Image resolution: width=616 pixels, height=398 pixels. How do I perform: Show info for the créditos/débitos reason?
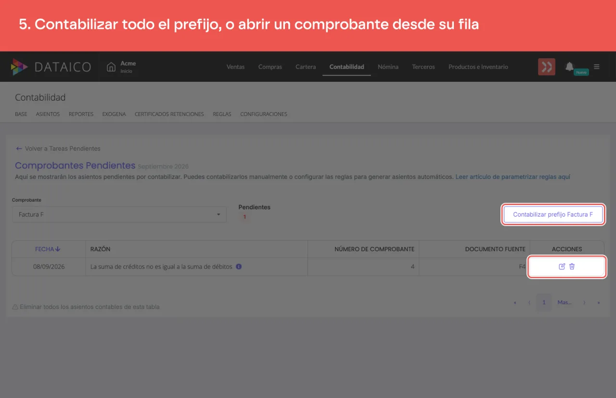point(239,266)
